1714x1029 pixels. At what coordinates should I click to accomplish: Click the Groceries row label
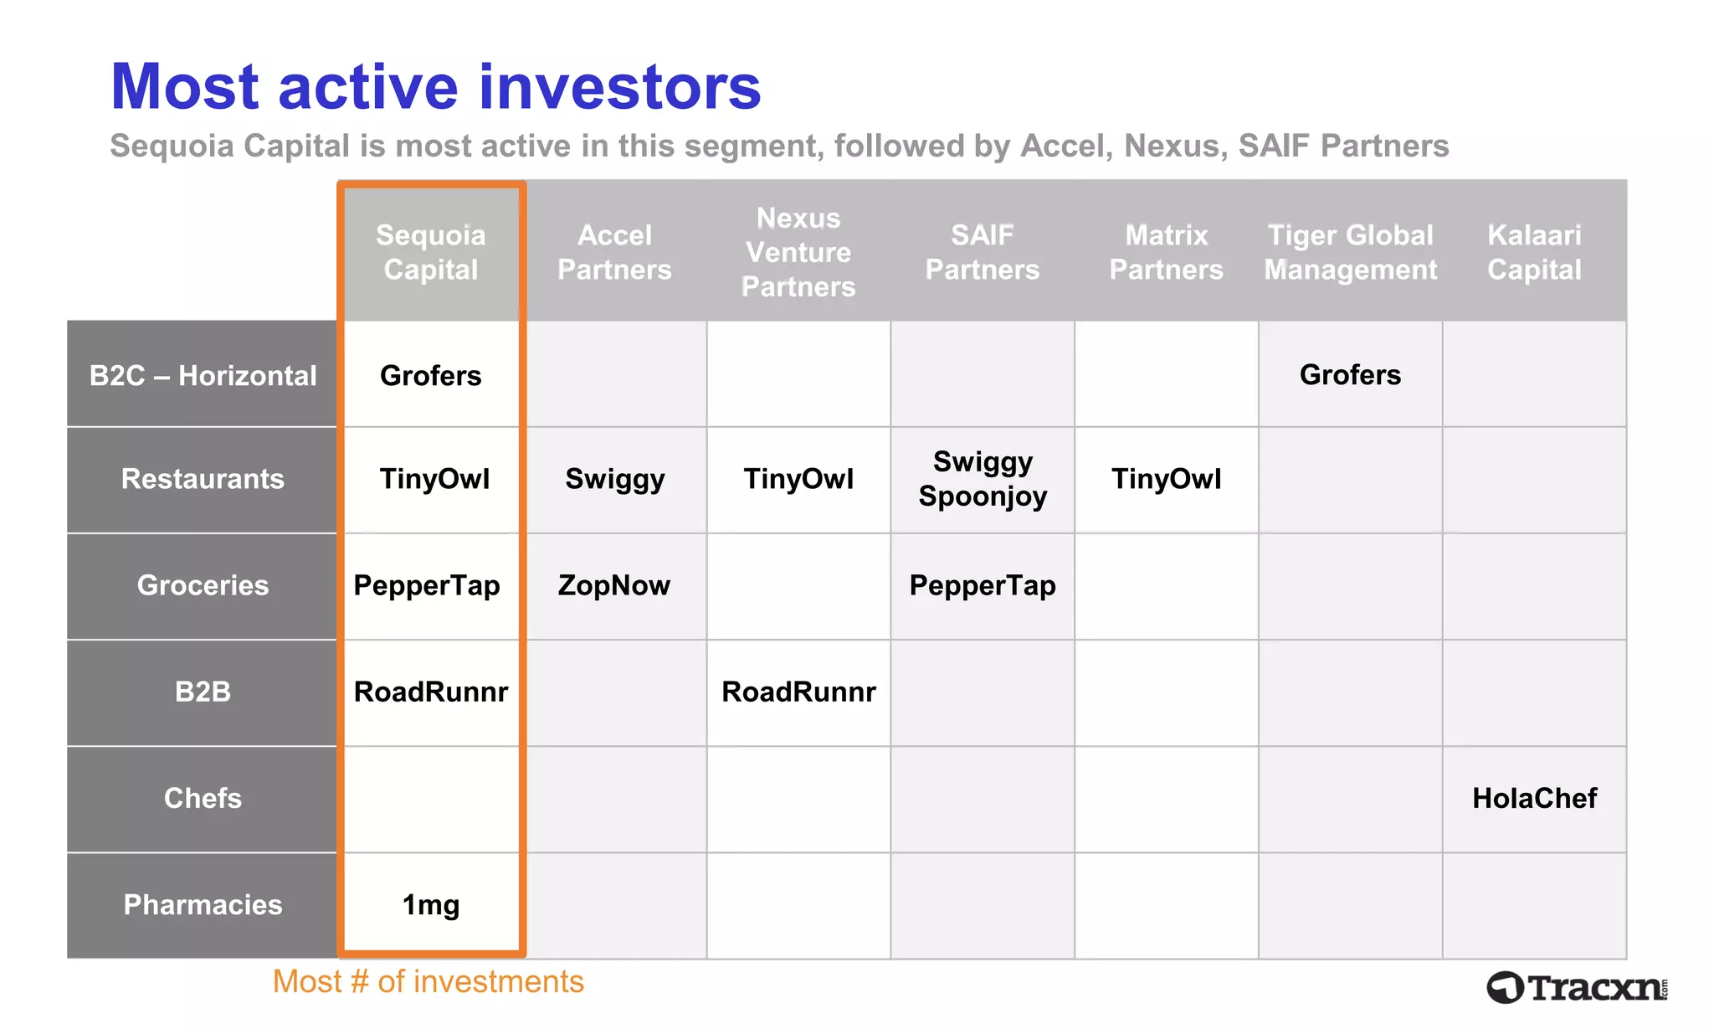coord(203,585)
